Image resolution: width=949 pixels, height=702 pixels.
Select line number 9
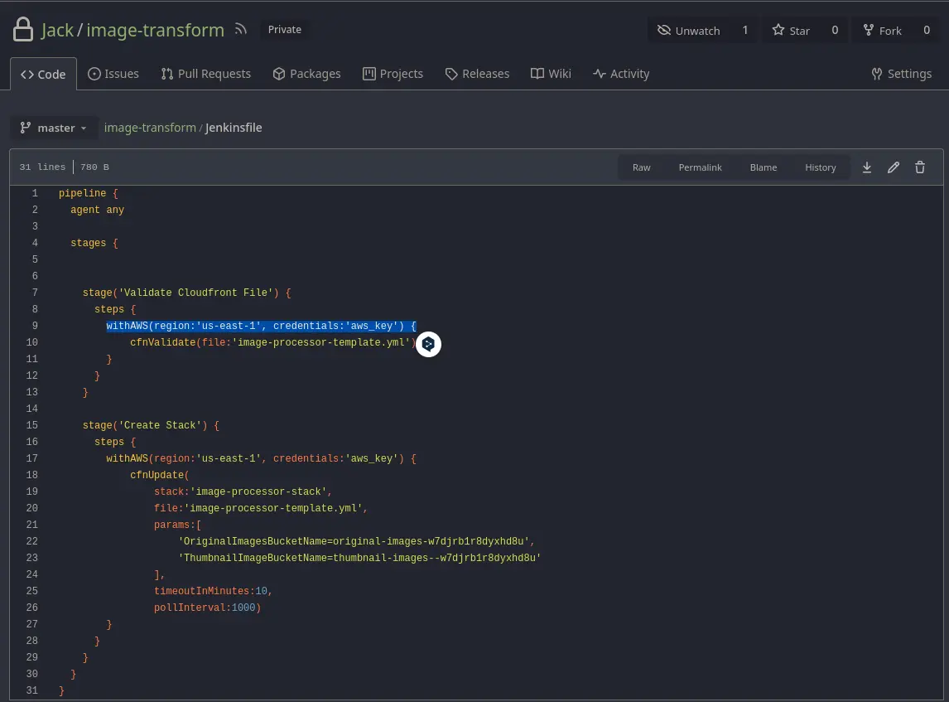[35, 326]
